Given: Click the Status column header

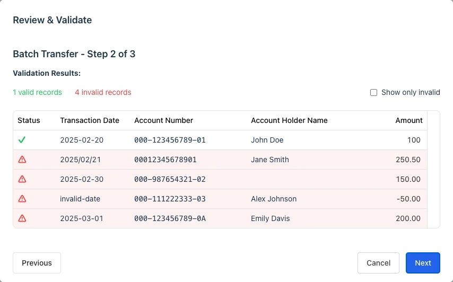Looking at the screenshot, I should (x=29, y=120).
